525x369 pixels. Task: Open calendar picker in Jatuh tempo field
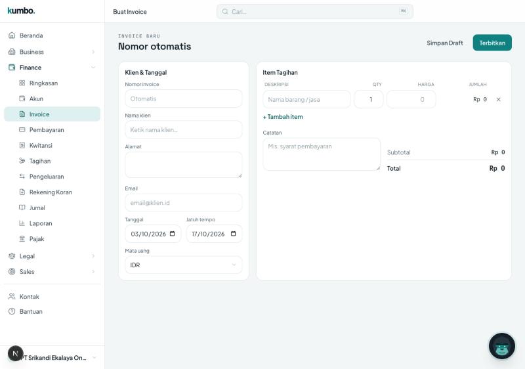coord(234,234)
